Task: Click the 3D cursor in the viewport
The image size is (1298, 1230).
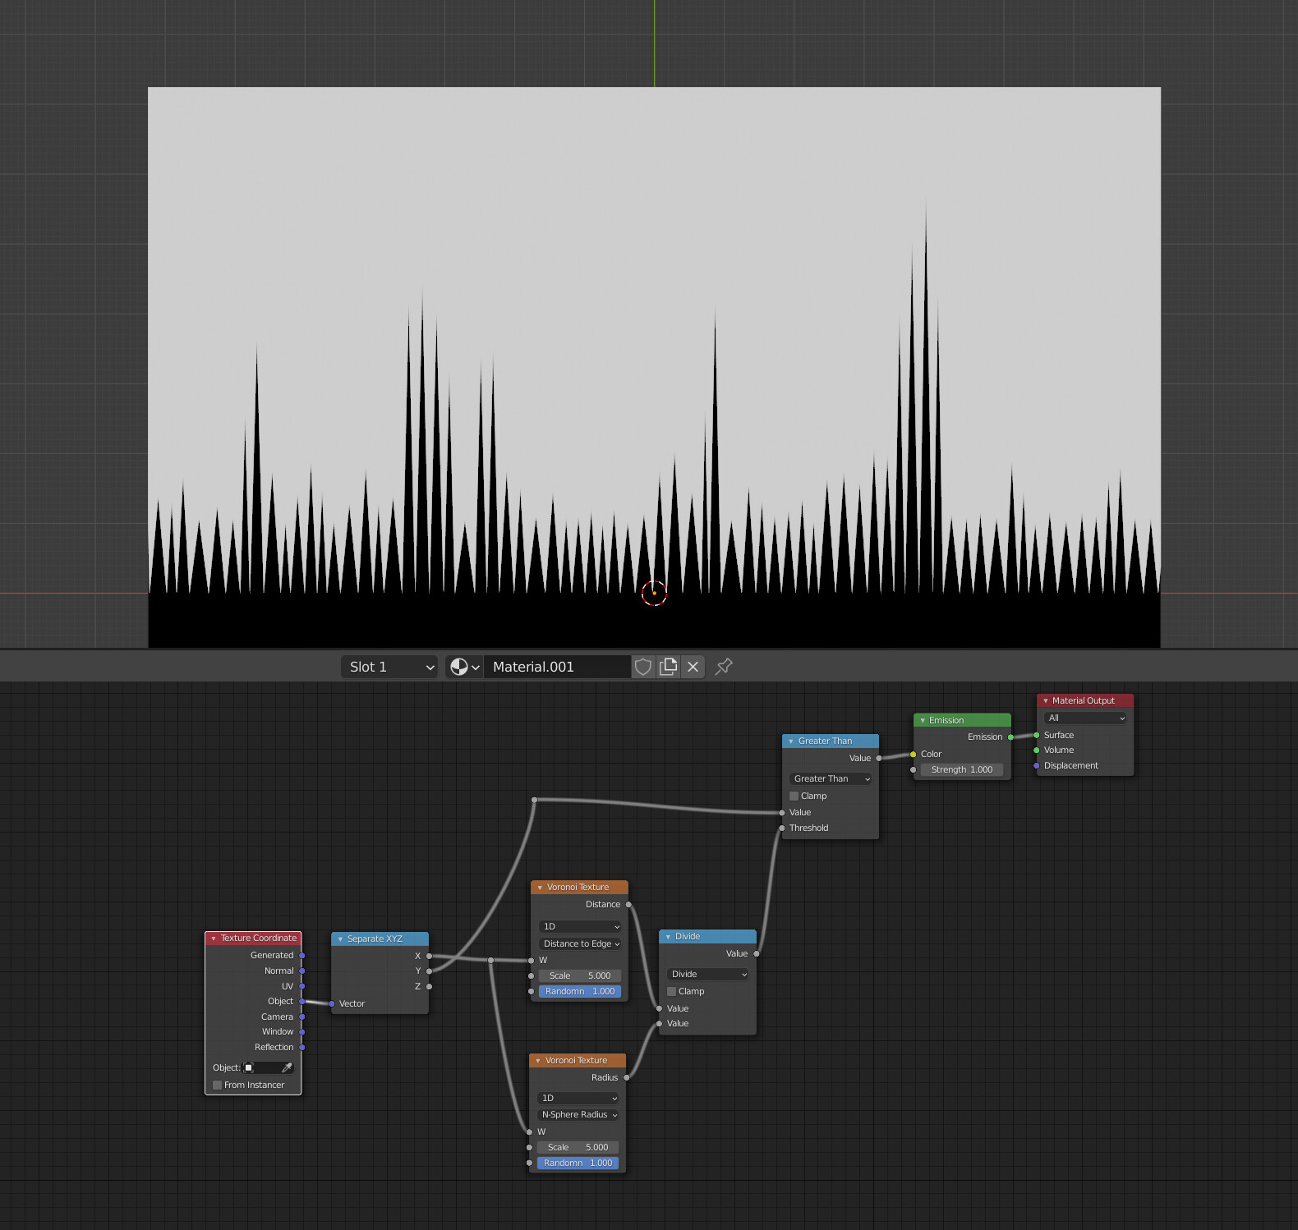Action: pyautogui.click(x=654, y=593)
